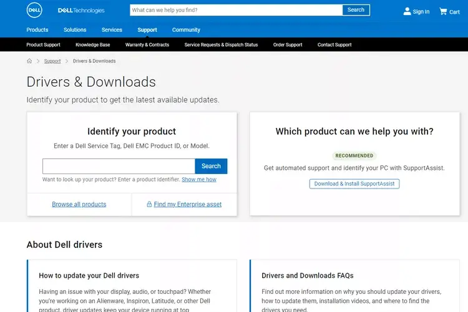Click Drivers & Downloads breadcrumb text
468x312 pixels.
(94, 61)
